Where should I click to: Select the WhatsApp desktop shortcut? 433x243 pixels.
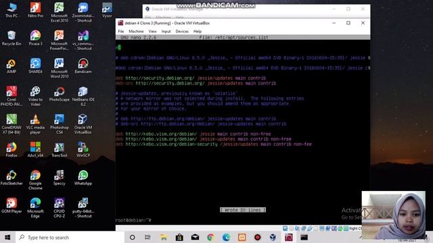(83, 178)
